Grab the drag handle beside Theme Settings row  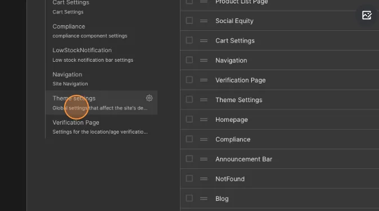pos(204,100)
